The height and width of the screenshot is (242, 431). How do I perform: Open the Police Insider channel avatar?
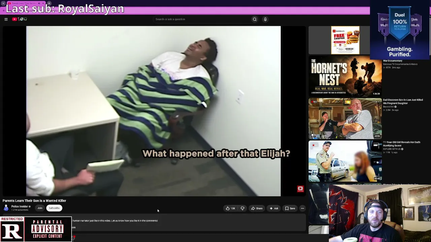tap(6, 208)
